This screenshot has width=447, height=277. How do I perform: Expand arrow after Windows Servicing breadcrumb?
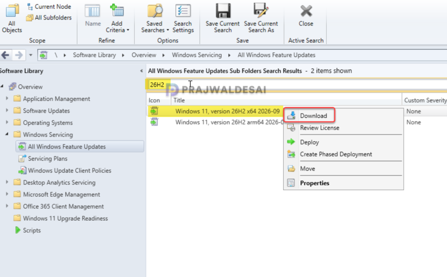[x=229, y=55]
